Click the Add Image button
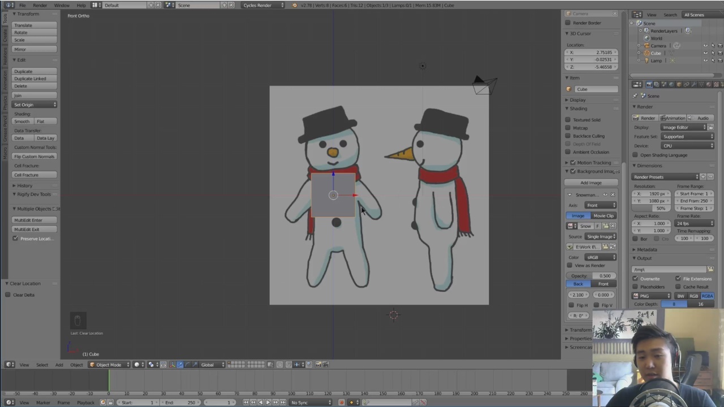 591,183
